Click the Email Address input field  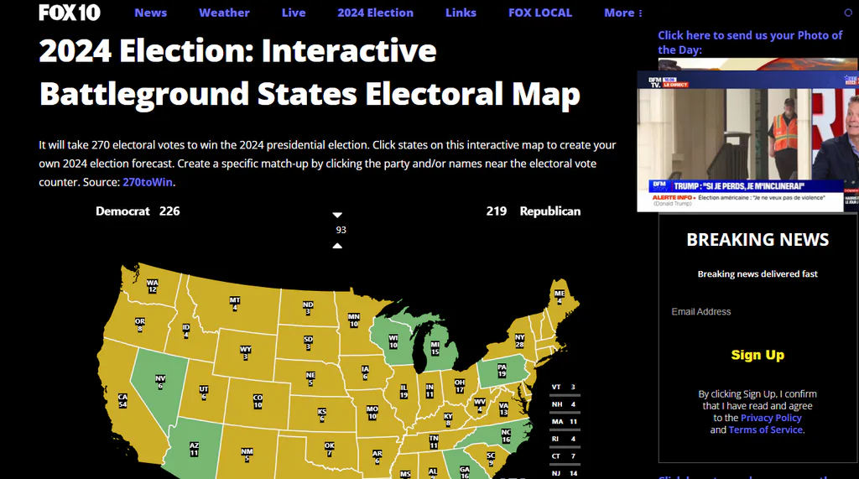757,312
